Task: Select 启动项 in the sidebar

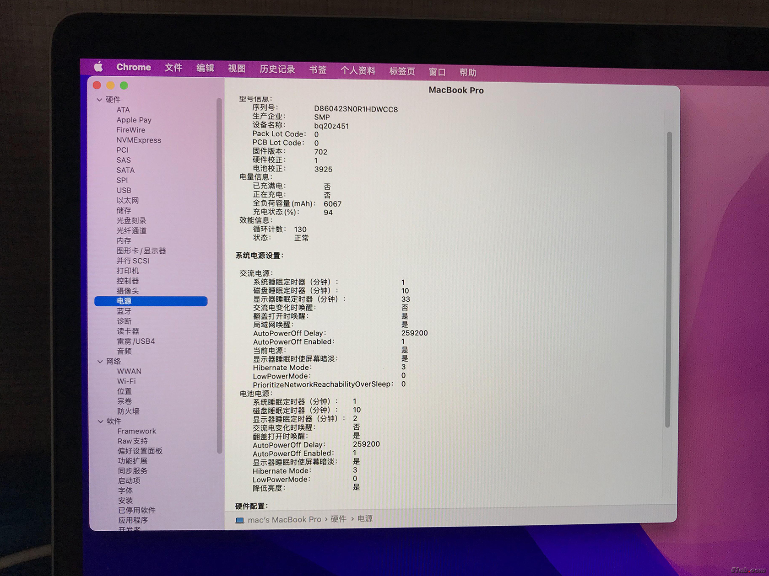Action: pyautogui.click(x=129, y=480)
